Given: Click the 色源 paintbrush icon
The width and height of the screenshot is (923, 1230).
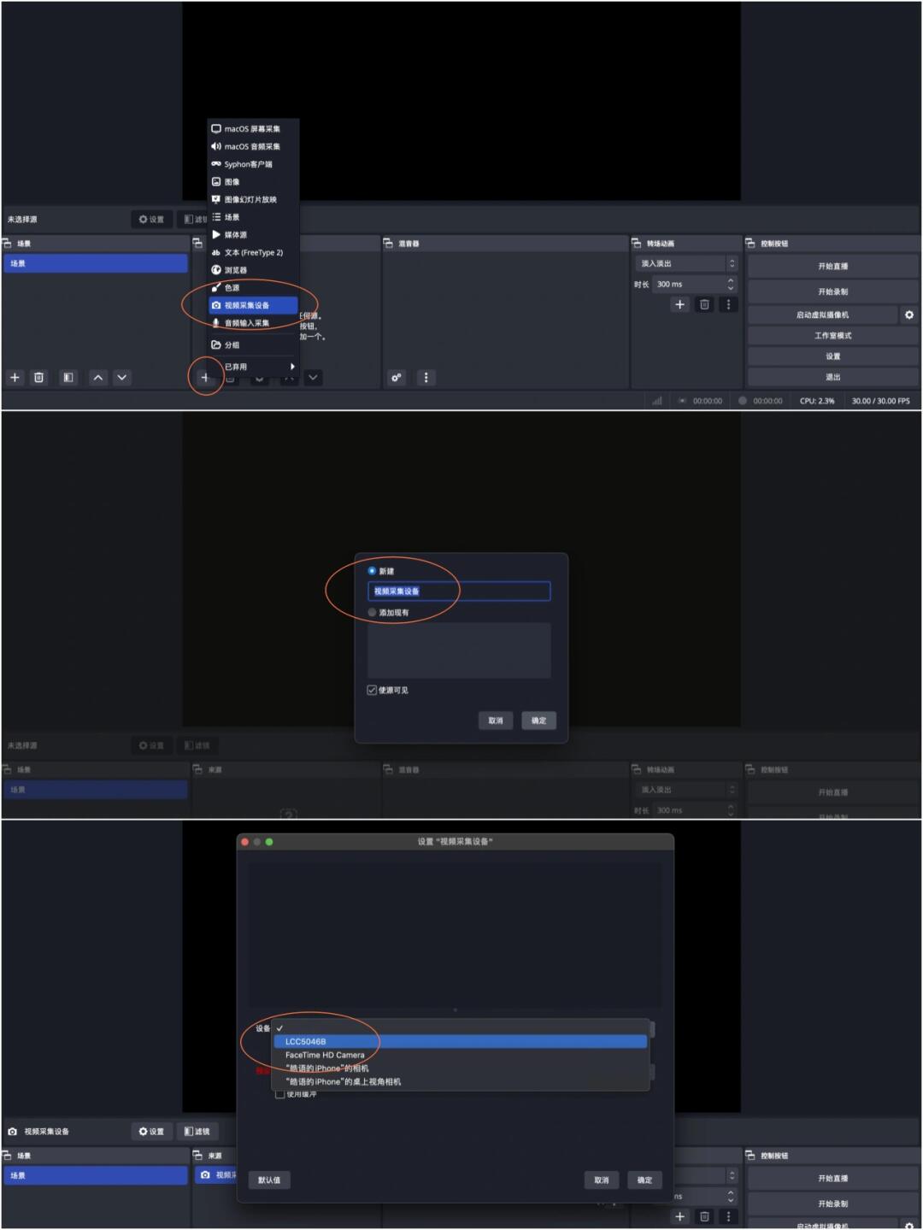Looking at the screenshot, I should 216,287.
